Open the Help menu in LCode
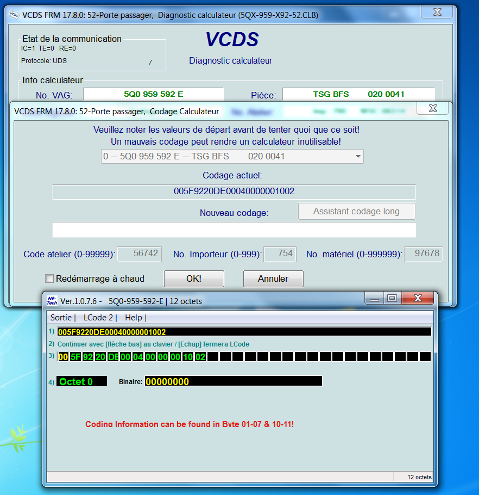The width and height of the screenshot is (479, 495). coord(133,318)
